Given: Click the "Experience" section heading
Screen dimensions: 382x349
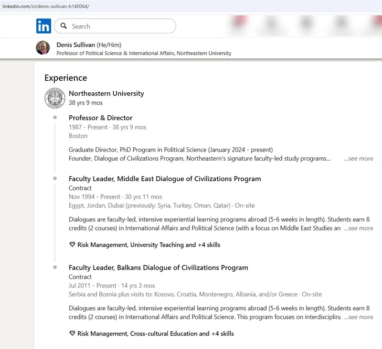Looking at the screenshot, I should click(x=65, y=78).
